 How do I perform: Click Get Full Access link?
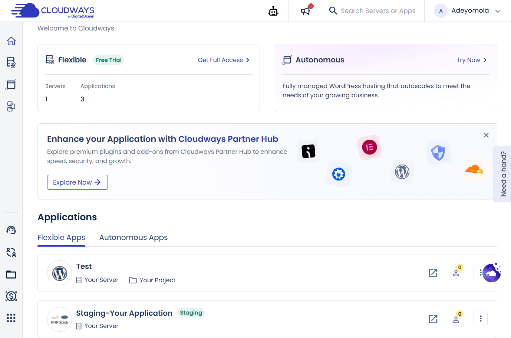[224, 60]
